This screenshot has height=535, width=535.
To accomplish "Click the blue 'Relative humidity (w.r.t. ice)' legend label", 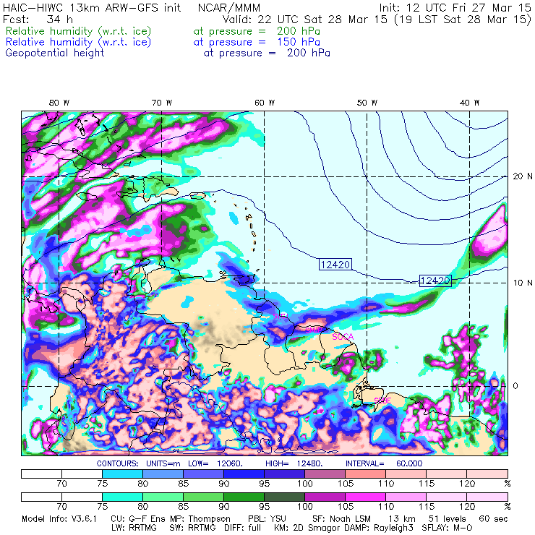I will pos(78,43).
